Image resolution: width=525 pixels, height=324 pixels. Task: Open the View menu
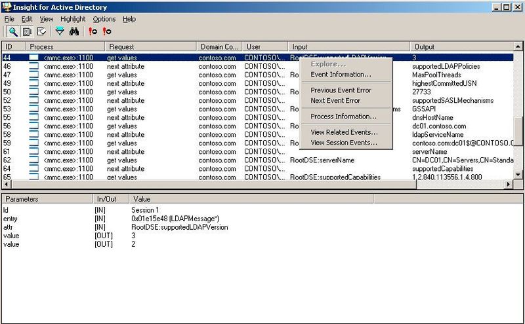click(x=46, y=19)
